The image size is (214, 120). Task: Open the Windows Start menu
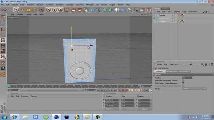[4, 117]
